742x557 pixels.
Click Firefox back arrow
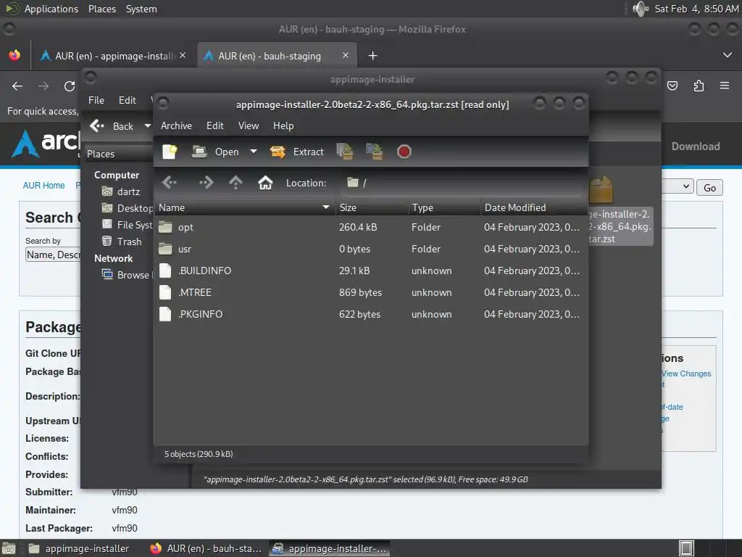[17, 86]
